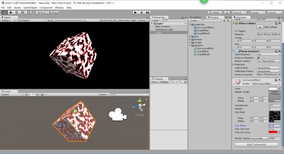Screen dimensions: 284x154
Task: Toggle 2D mode in the Scene view
Action: point(27,94)
